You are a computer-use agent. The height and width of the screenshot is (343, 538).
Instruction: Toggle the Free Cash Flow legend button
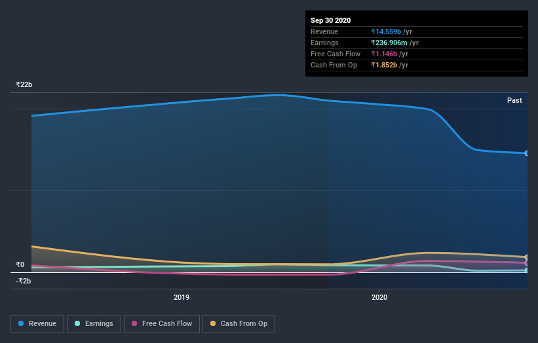tap(162, 324)
